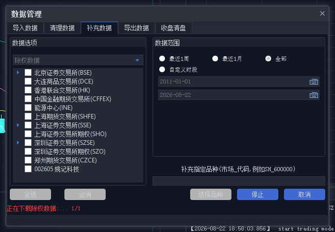Expand 北京证券交易所(BSE) tree node

point(18,73)
